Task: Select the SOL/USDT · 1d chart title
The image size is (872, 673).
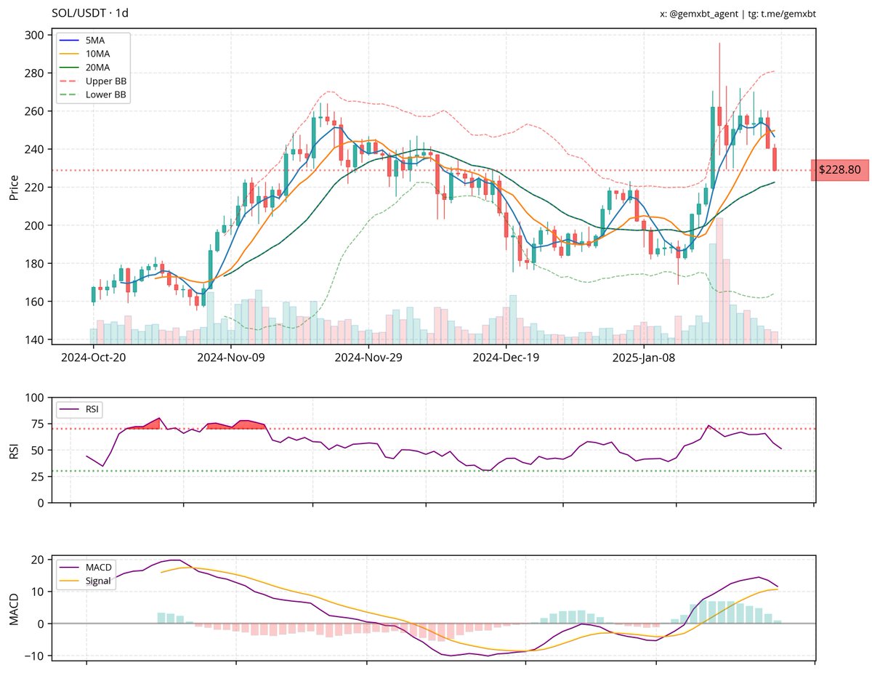Action: tap(91, 12)
